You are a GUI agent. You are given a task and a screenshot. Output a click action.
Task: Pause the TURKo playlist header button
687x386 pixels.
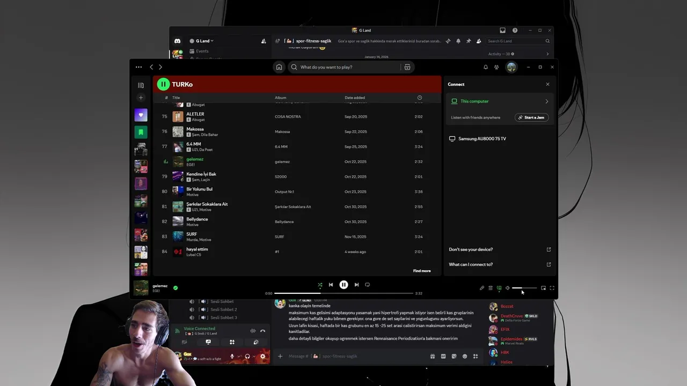(163, 84)
